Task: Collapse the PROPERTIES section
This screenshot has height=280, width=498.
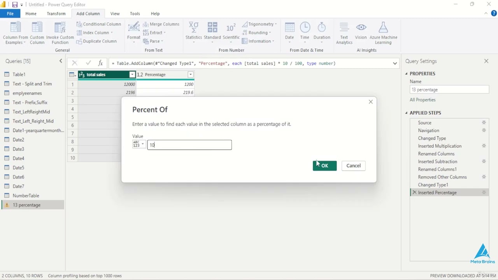Action: coord(407,73)
